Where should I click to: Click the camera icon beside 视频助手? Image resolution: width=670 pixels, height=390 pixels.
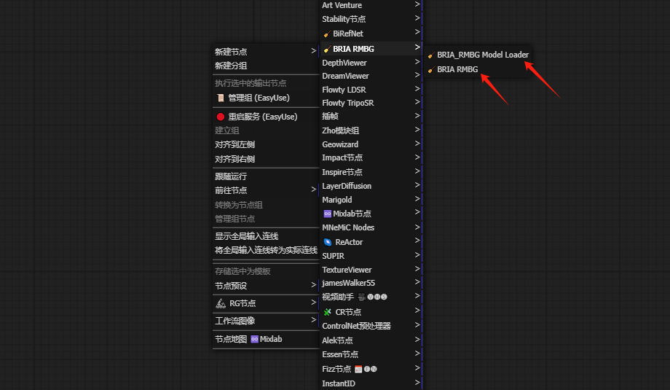pyautogui.click(x=361, y=297)
